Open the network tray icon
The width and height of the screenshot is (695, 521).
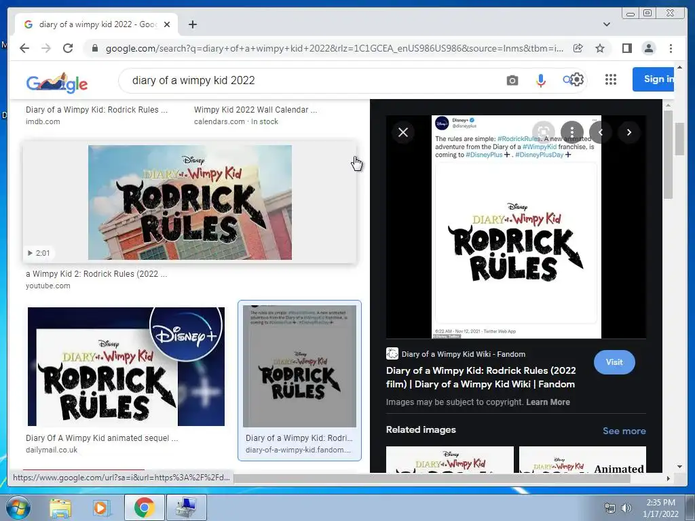[x=610, y=508]
